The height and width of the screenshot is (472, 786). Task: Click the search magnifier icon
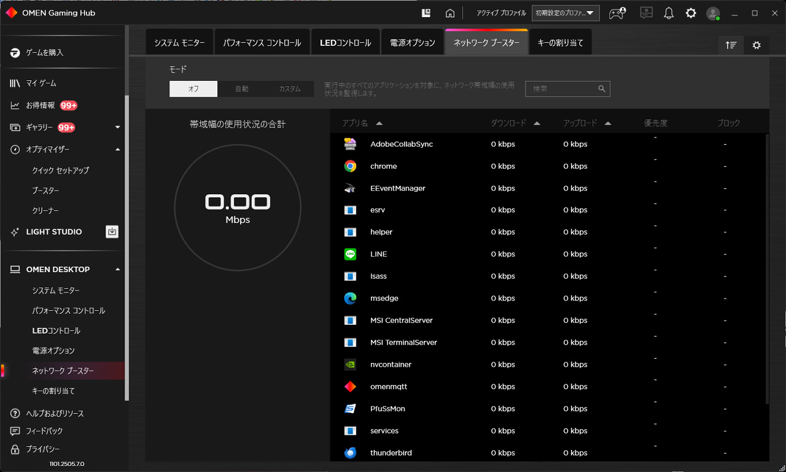tap(602, 89)
